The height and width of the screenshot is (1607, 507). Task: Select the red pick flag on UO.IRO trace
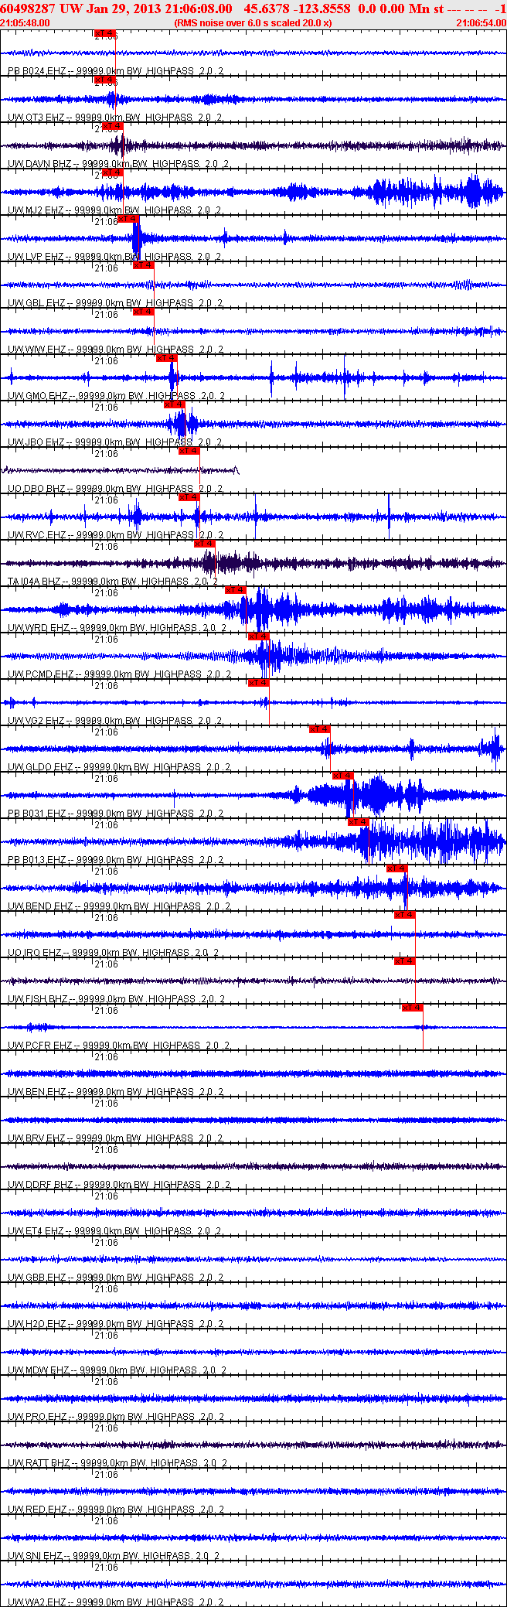point(406,915)
